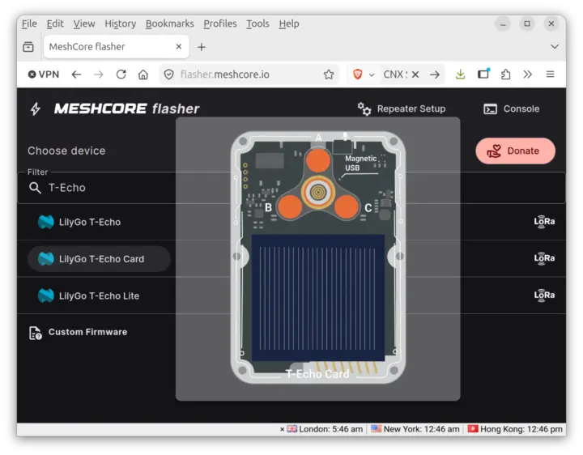Expand the search engine dropdown arrow
This screenshot has width=583, height=455.
click(x=372, y=74)
